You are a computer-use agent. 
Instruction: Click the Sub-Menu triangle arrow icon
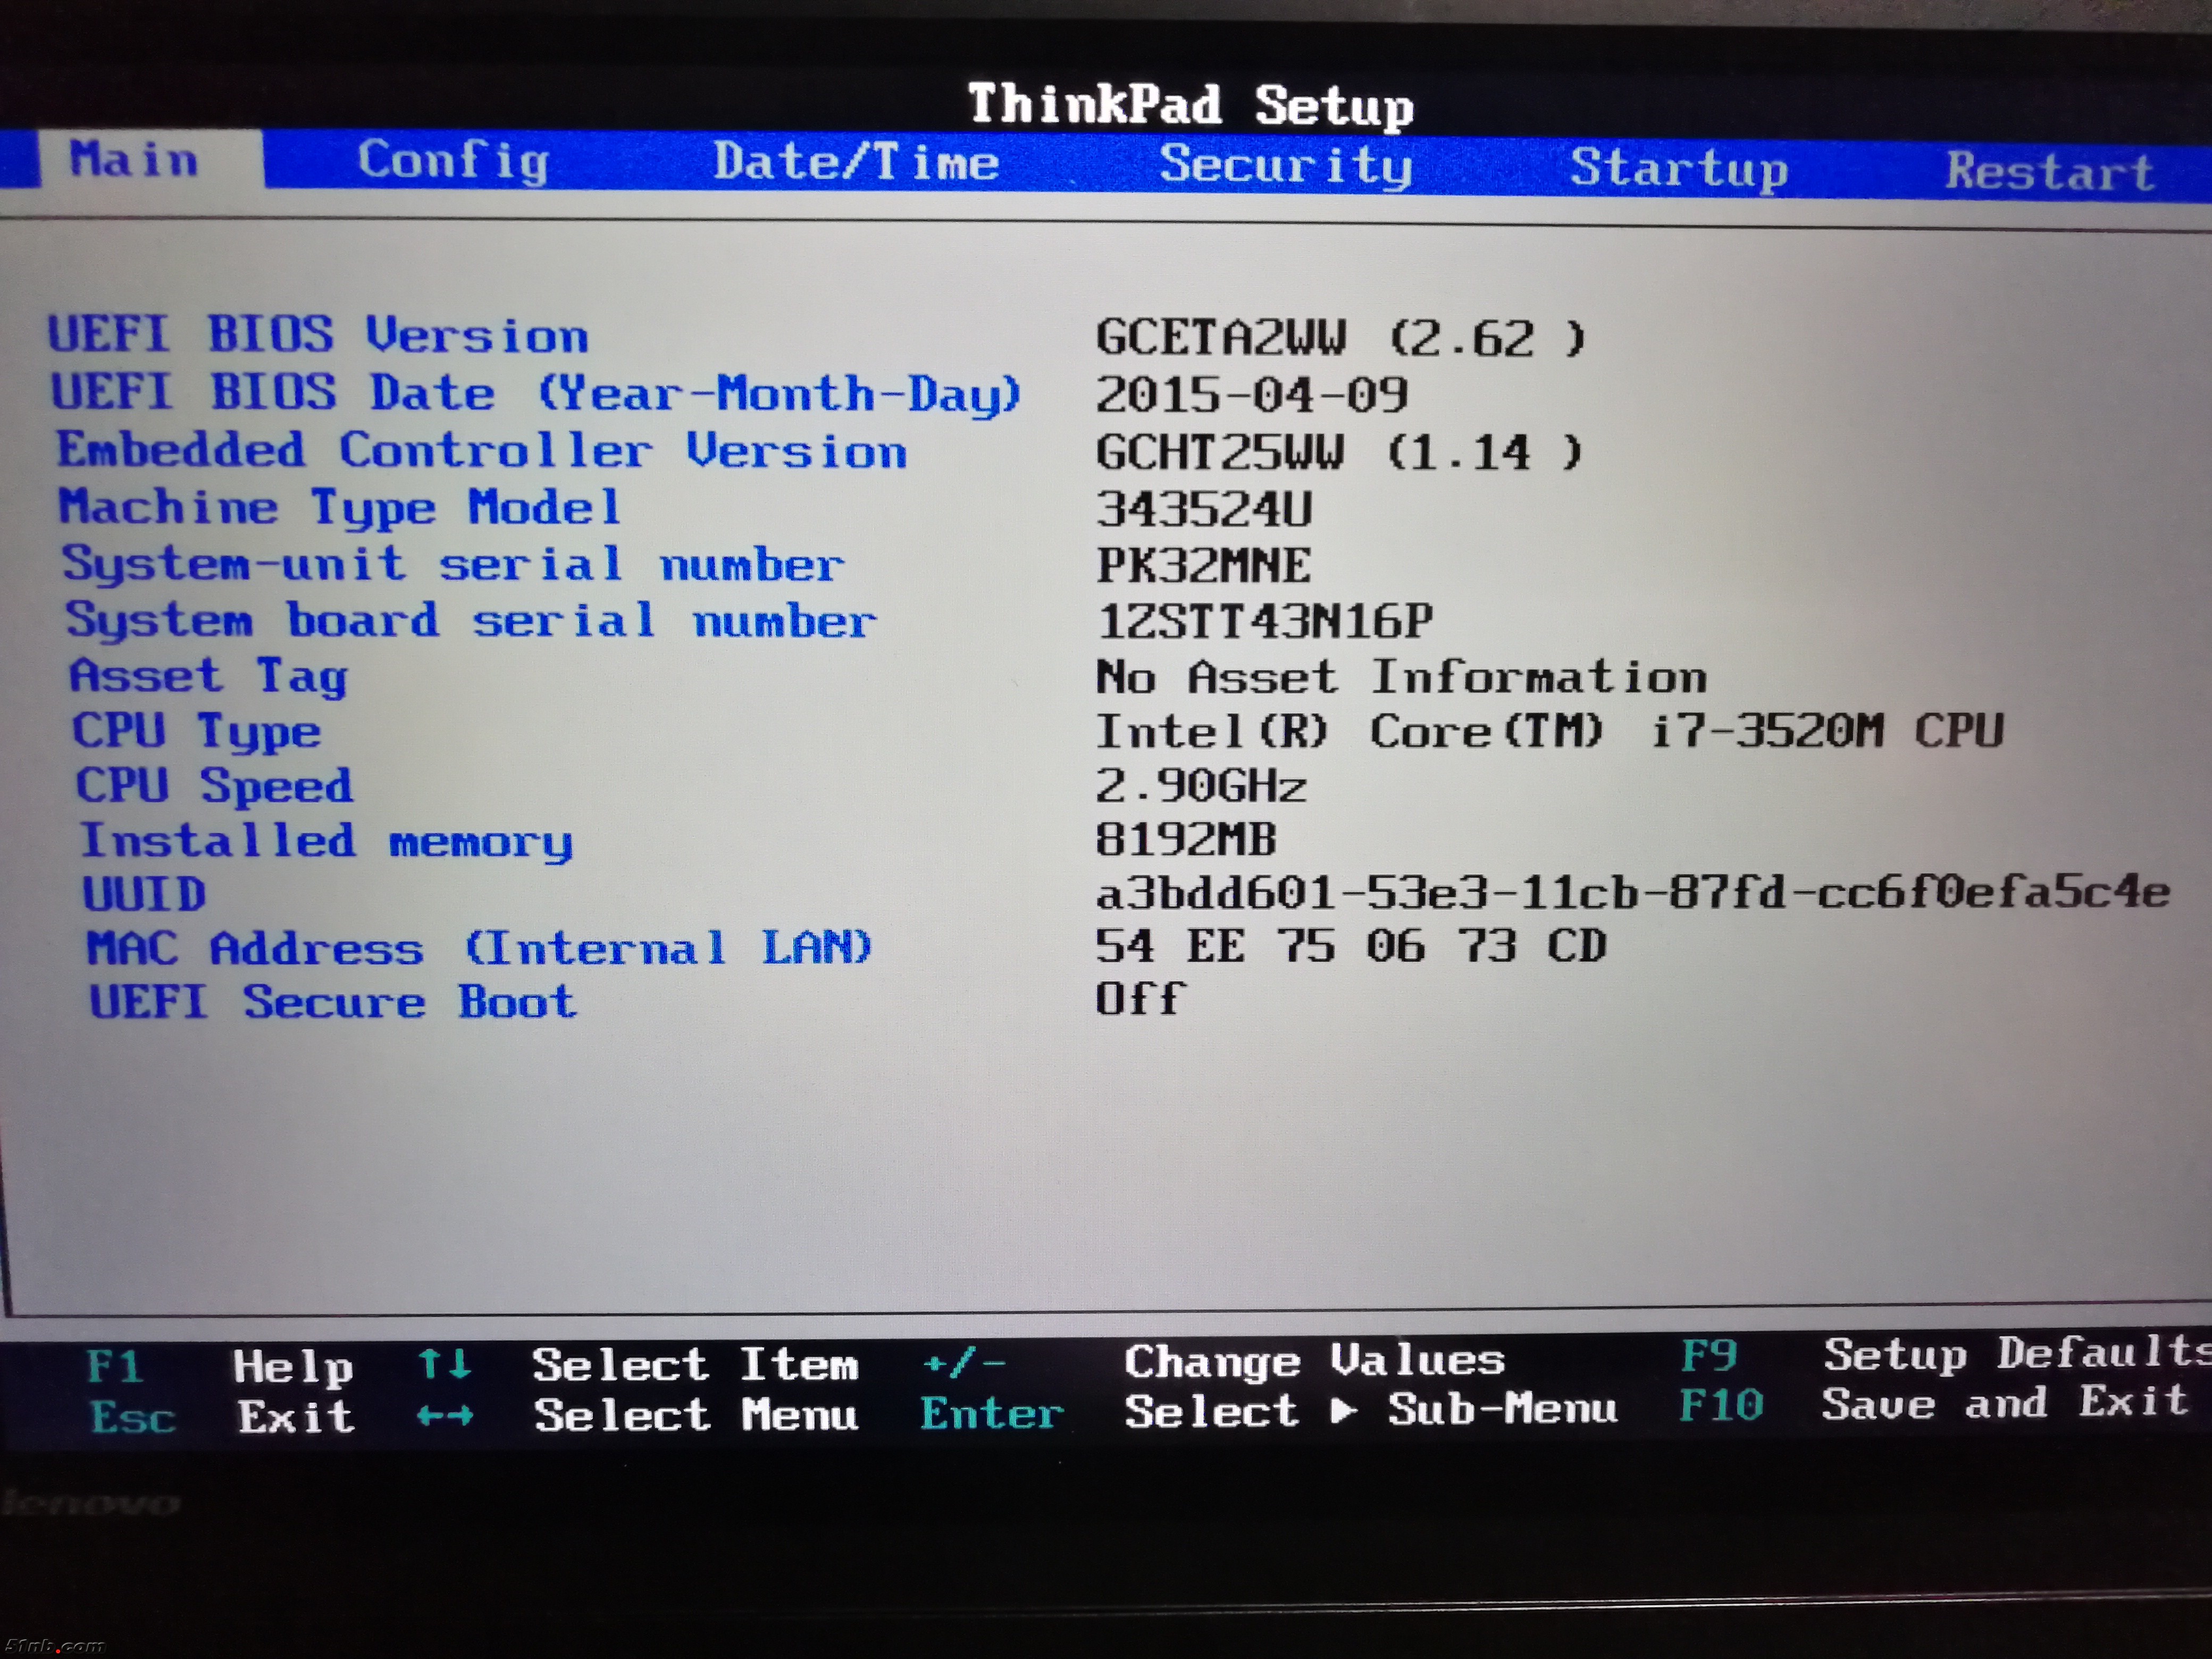coord(1344,1410)
